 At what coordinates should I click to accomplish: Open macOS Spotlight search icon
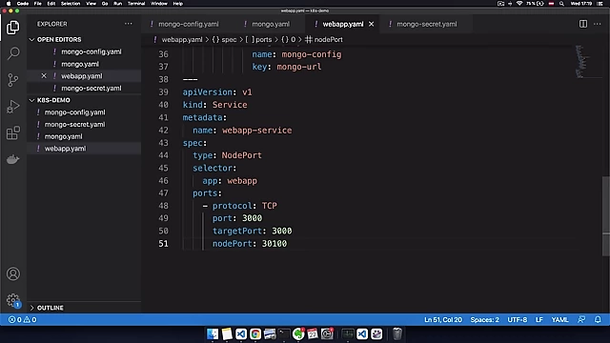point(561,4)
